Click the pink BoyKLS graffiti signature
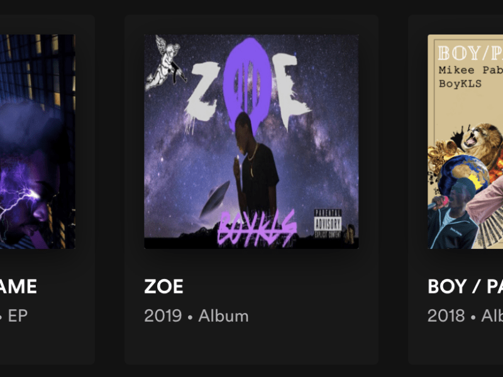The image size is (503, 377). point(257,229)
